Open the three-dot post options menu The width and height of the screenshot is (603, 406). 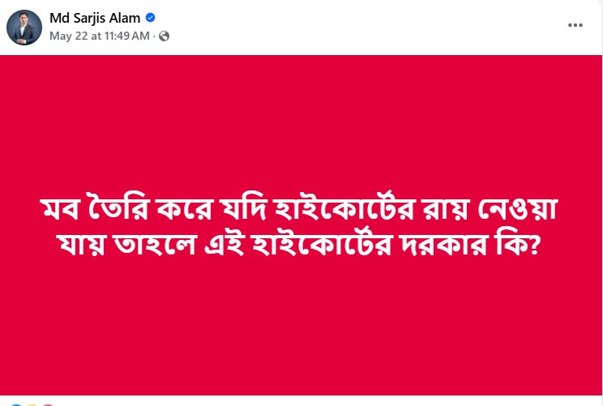(x=575, y=25)
